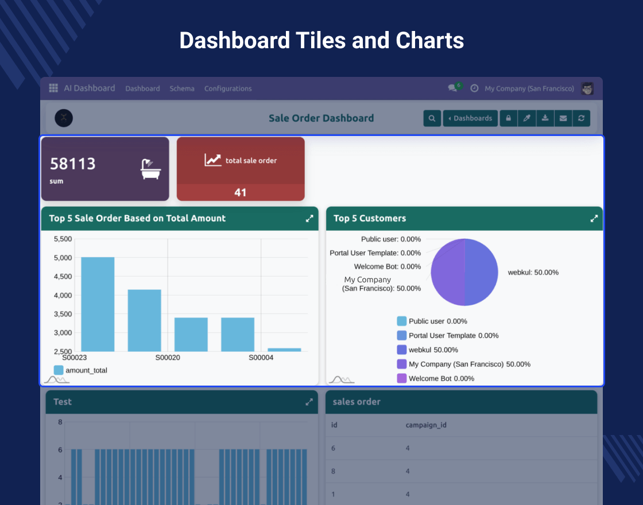This screenshot has width=643, height=505.
Task: Open the Configurations menu
Action: pyautogui.click(x=228, y=88)
